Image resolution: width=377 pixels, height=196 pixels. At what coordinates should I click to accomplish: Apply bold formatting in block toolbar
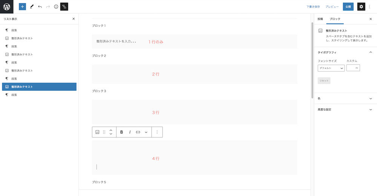click(x=122, y=132)
